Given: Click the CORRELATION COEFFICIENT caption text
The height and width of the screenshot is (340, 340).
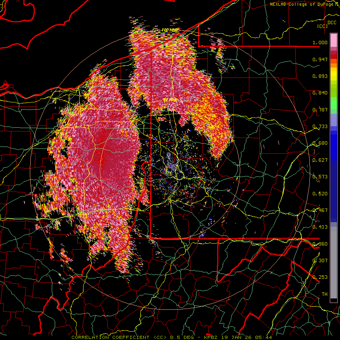Looking at the screenshot, I should [x=110, y=337].
